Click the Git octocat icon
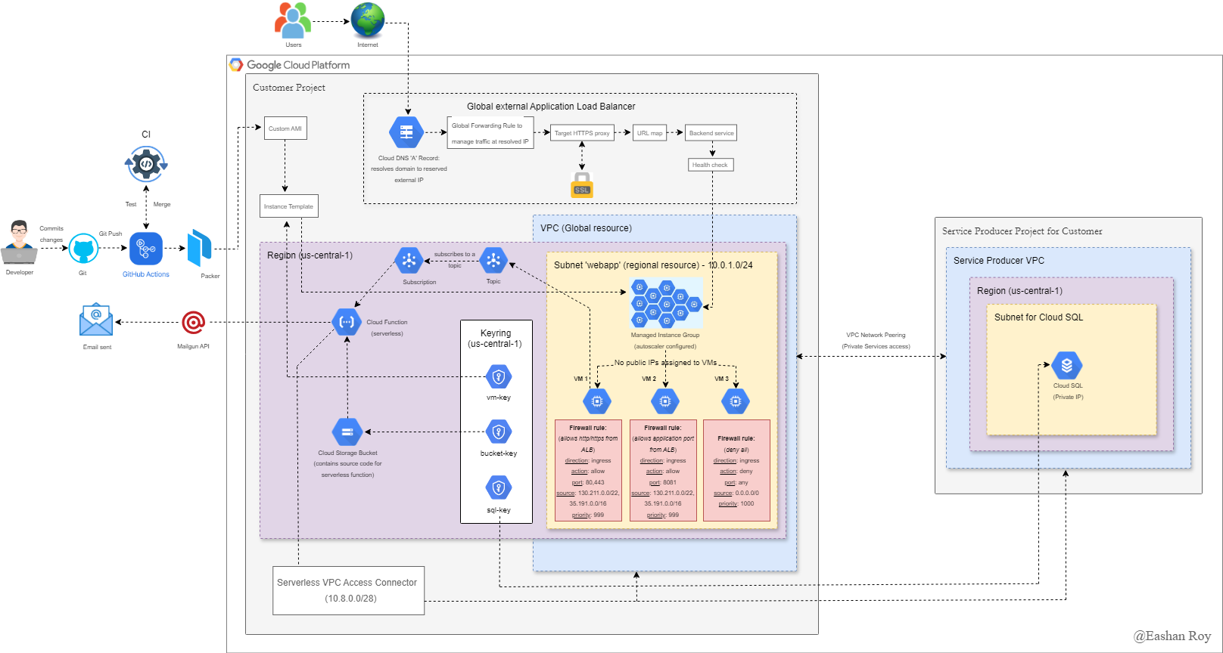This screenshot has width=1223, height=653. [83, 248]
